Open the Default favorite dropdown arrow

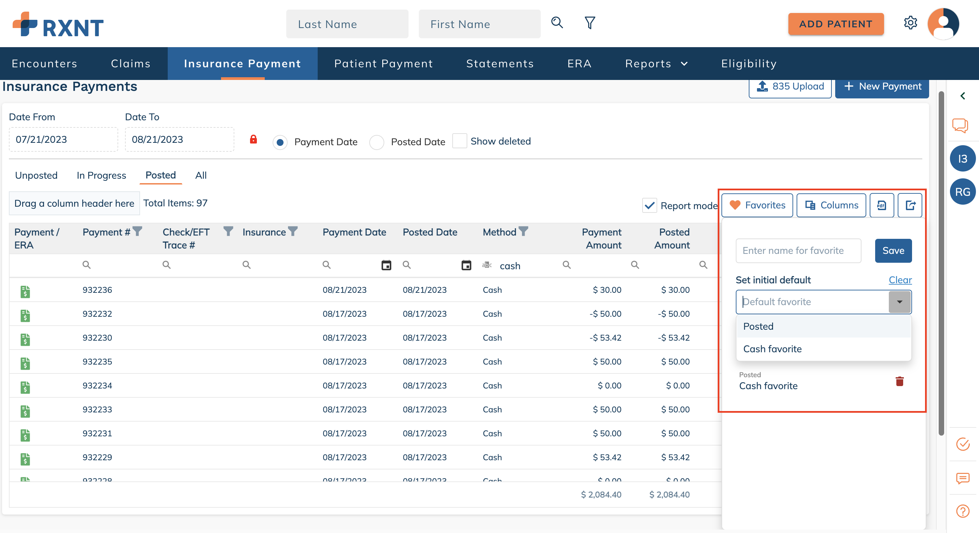click(x=899, y=302)
